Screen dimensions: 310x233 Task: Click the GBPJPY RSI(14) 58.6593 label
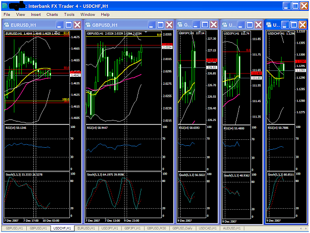189,128
